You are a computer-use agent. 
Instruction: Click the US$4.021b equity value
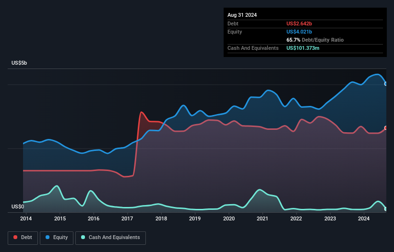coord(299,32)
